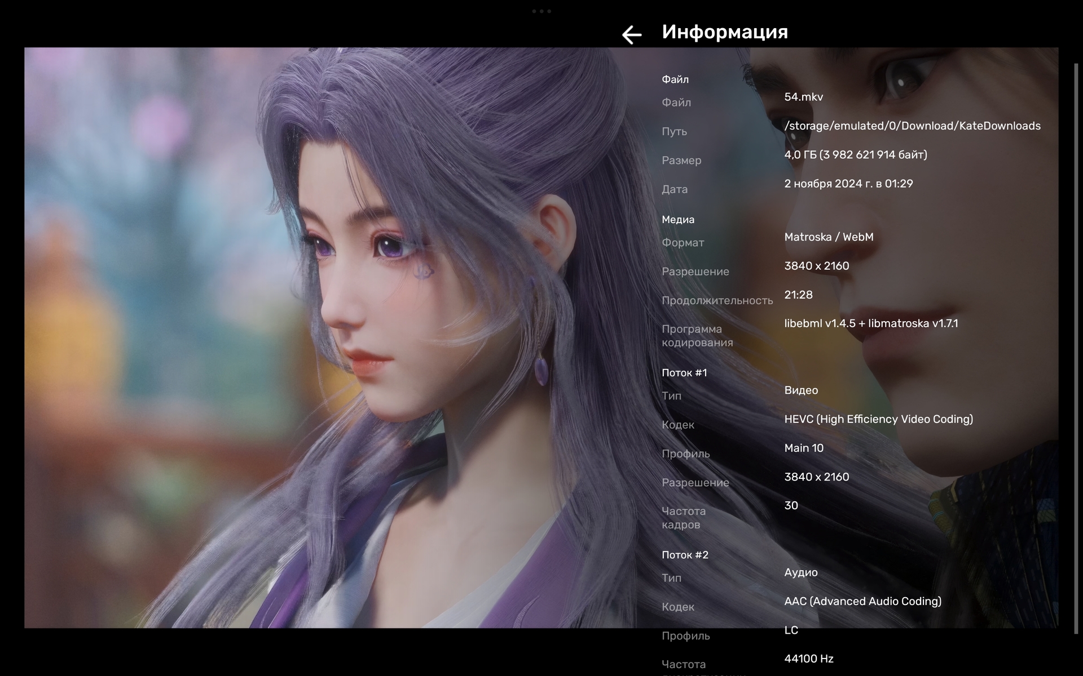Click the Медиа section header

pos(677,220)
